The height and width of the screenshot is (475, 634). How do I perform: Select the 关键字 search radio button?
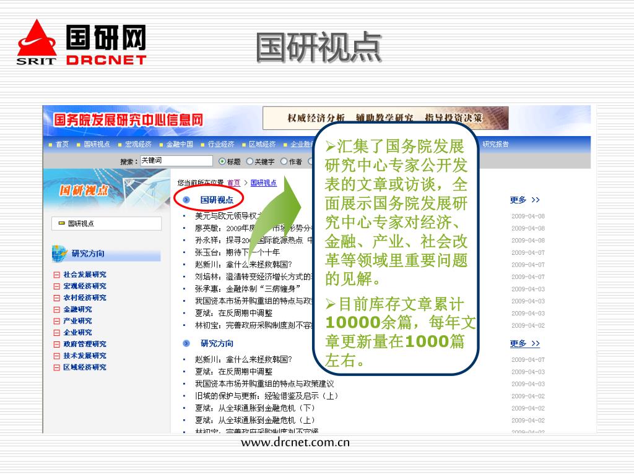point(250,161)
